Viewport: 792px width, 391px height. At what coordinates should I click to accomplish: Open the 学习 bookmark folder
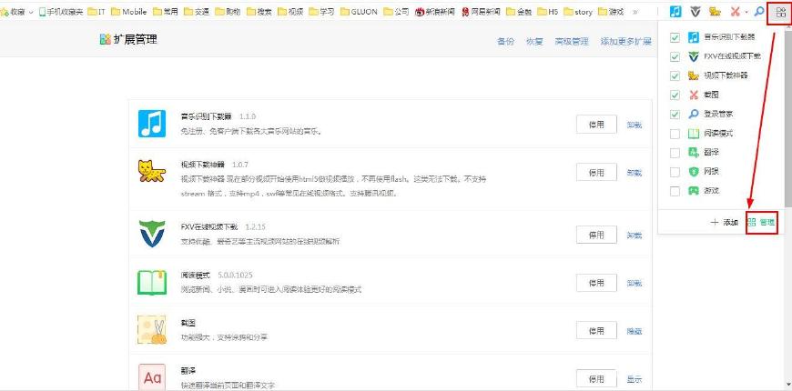pos(321,12)
